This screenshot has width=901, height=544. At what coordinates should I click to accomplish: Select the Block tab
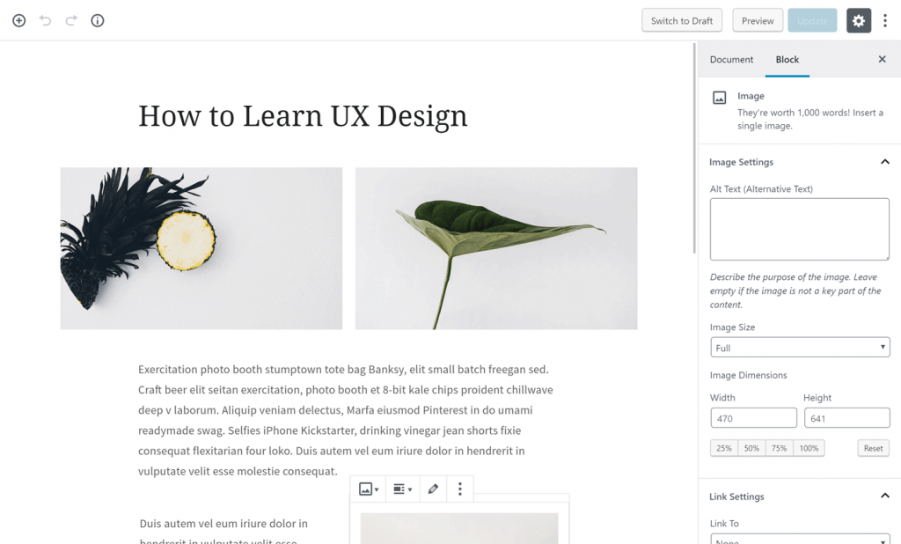[787, 59]
